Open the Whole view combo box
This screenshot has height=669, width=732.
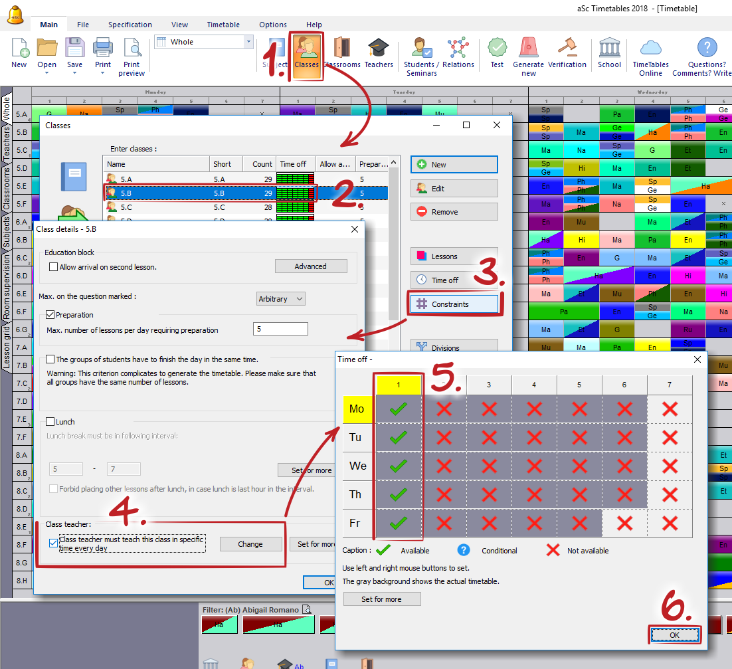203,42
